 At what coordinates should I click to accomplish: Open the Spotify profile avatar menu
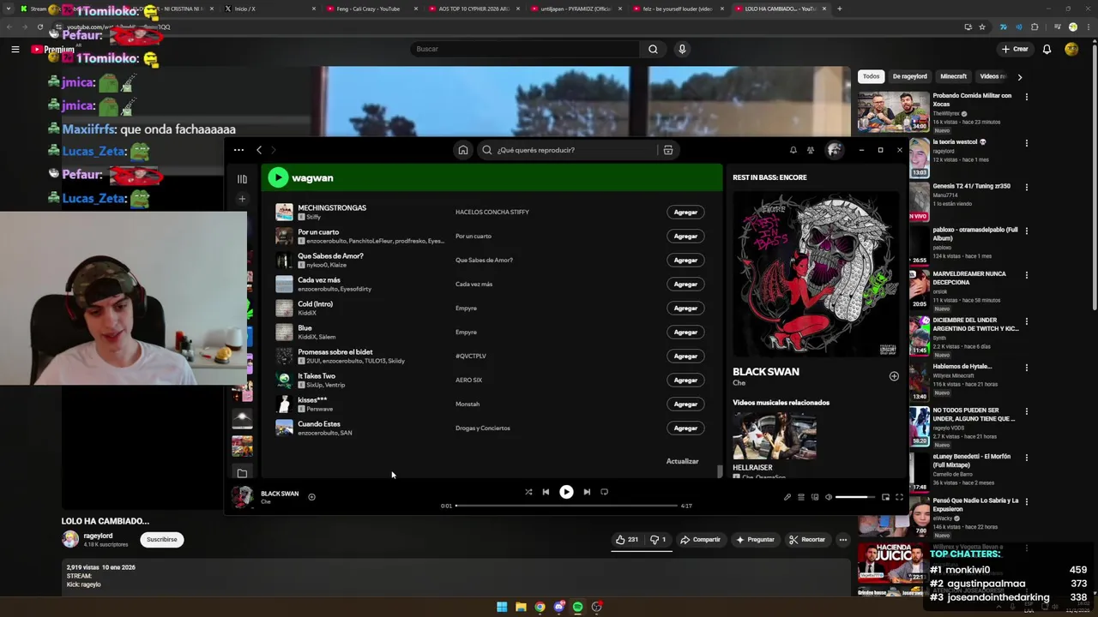(834, 150)
